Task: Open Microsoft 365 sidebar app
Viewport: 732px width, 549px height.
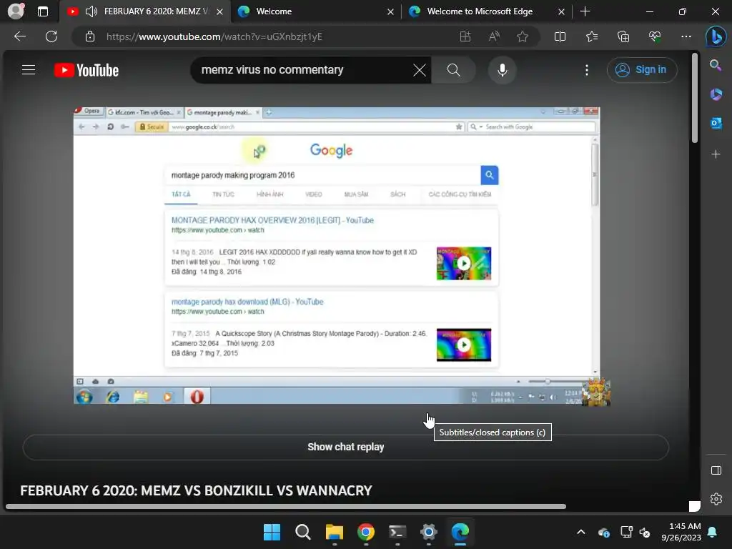Action: 716,94
